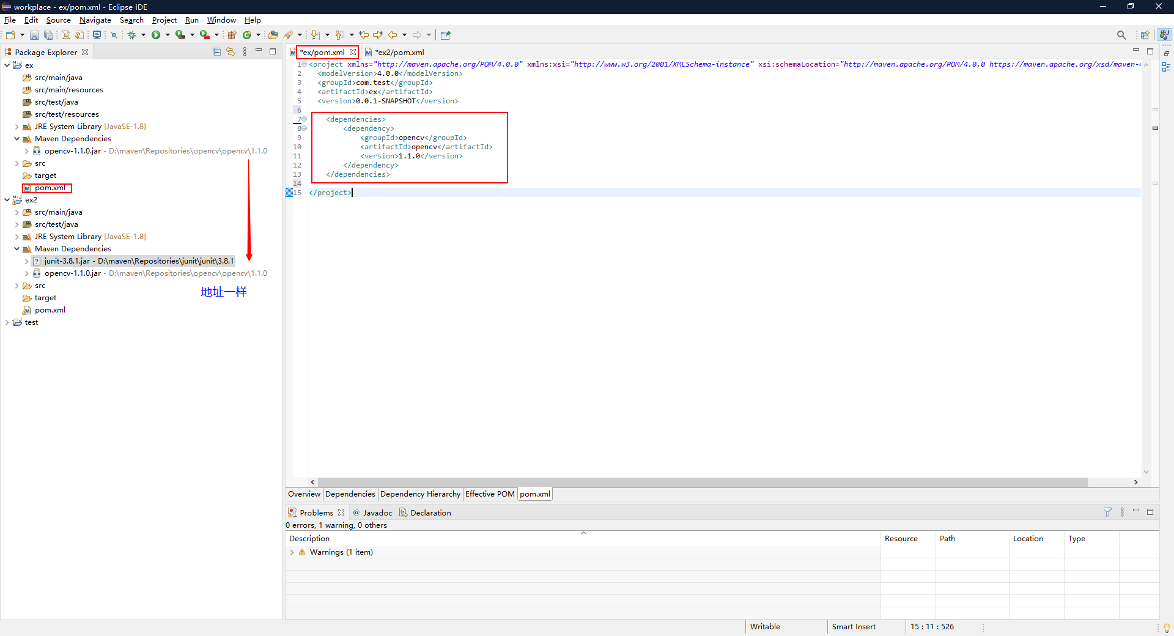The width and height of the screenshot is (1174, 636).
Task: Collapse the ex project node
Action: 7,65
